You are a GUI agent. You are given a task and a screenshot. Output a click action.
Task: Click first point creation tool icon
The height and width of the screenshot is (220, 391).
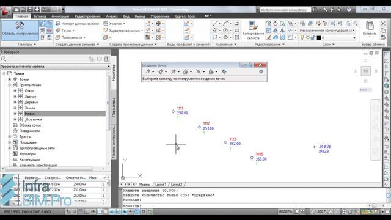148,72
